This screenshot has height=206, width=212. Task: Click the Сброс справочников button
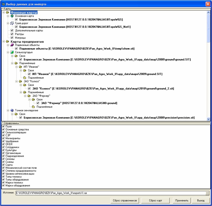[125, 201]
